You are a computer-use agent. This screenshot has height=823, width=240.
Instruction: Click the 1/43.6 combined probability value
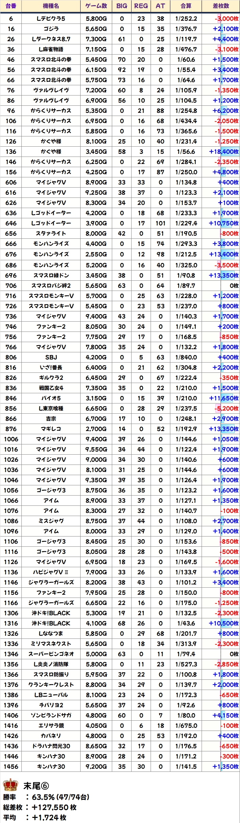(x=186, y=623)
